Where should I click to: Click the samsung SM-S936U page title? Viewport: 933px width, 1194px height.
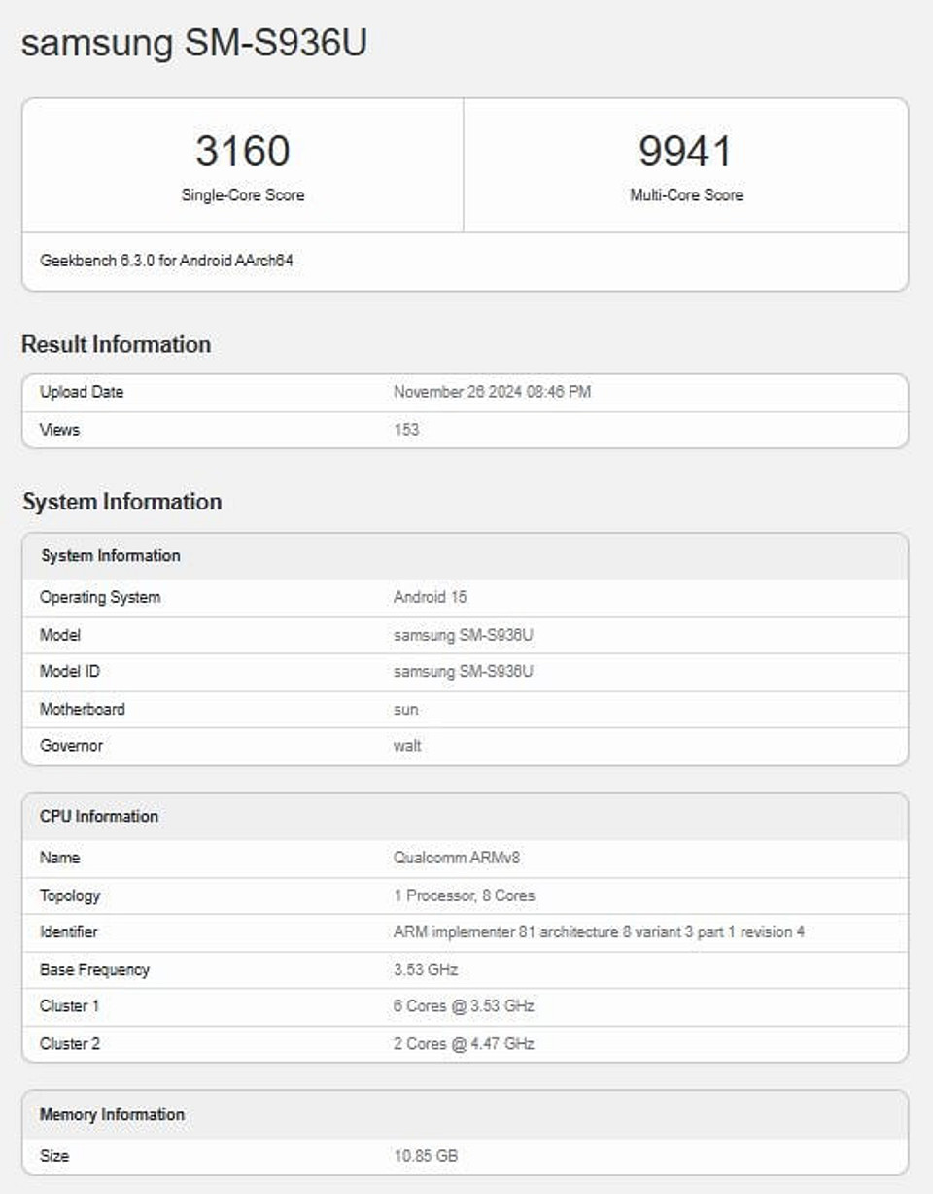tap(194, 42)
